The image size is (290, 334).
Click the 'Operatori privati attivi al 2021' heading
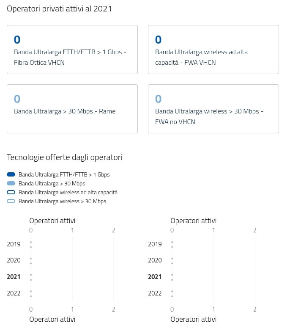pyautogui.click(x=59, y=9)
